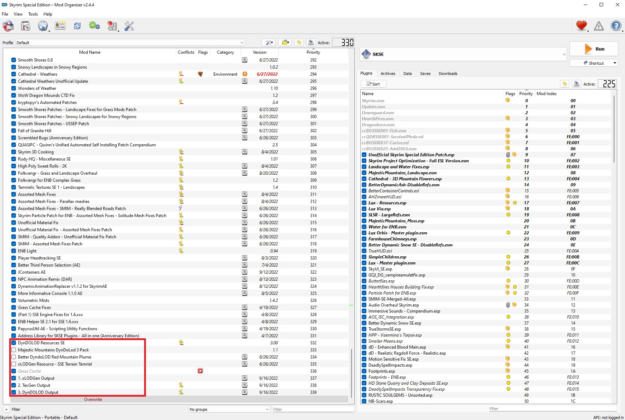Open settings wrench and screwdriver icon
Screen dimensions: 625x420
coord(129,26)
